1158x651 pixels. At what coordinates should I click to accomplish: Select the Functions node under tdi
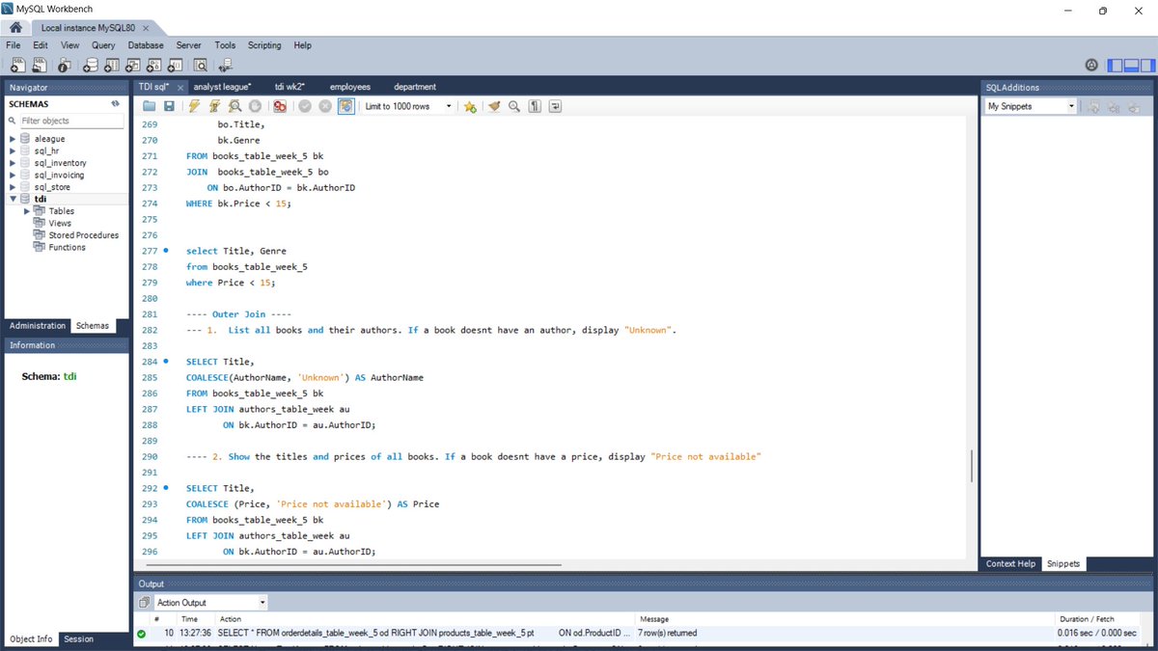coord(67,247)
